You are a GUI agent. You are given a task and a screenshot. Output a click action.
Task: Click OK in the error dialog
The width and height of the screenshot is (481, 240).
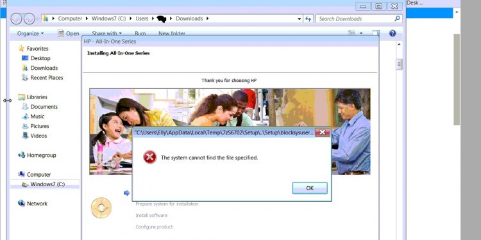310,188
